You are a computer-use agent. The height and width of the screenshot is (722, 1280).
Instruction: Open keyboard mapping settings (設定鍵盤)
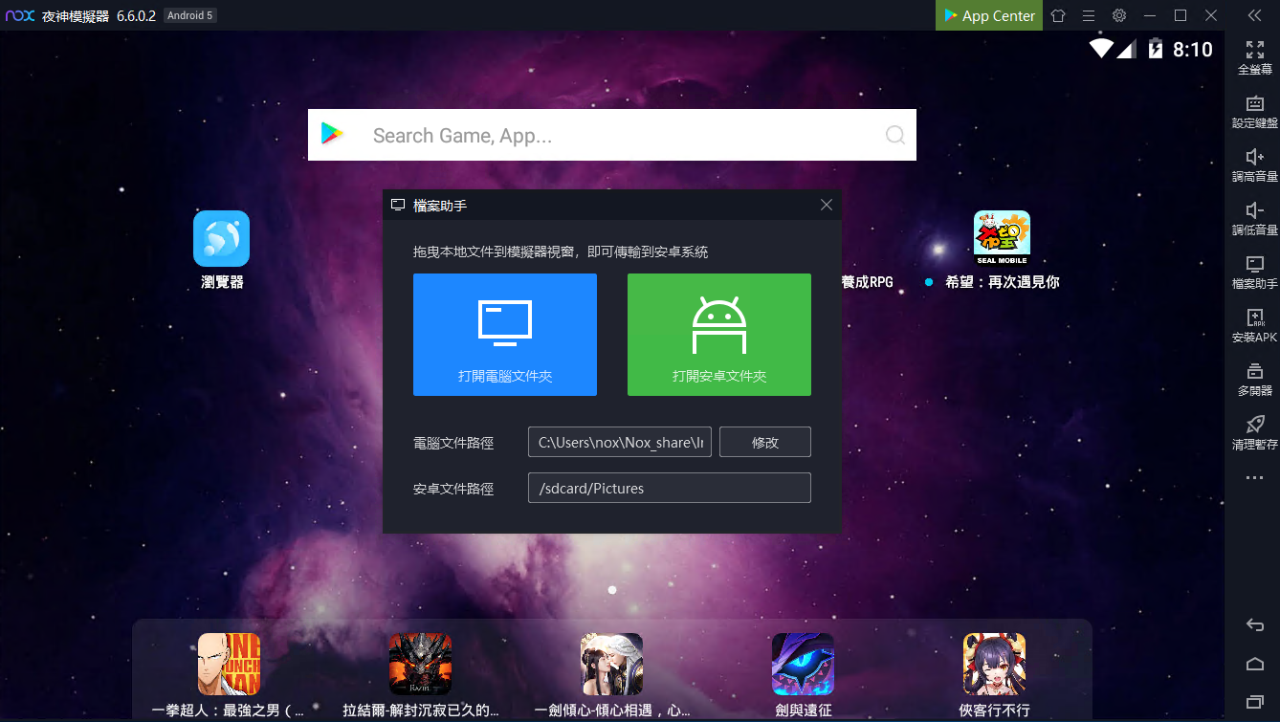click(1254, 104)
